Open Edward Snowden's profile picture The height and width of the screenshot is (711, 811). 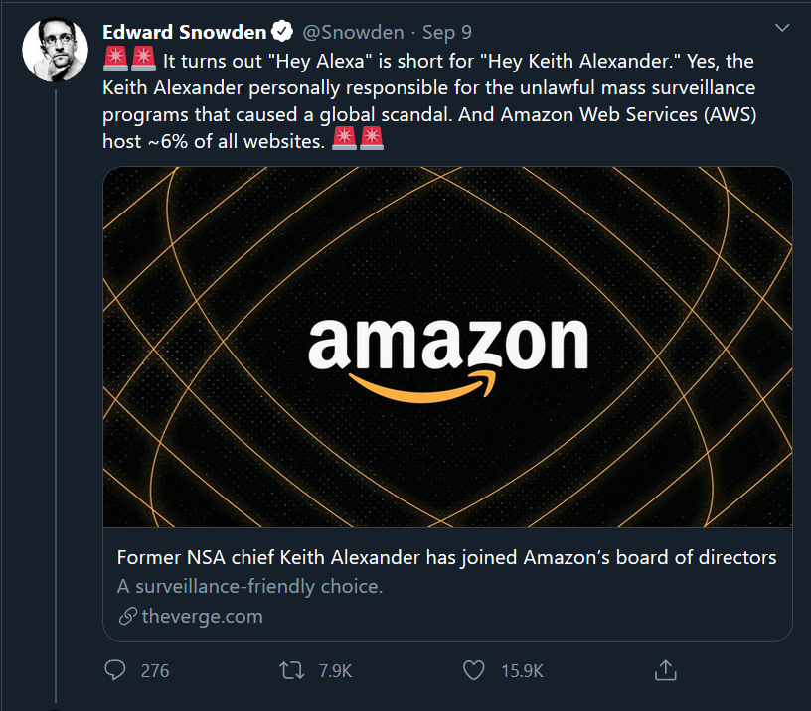pos(55,50)
